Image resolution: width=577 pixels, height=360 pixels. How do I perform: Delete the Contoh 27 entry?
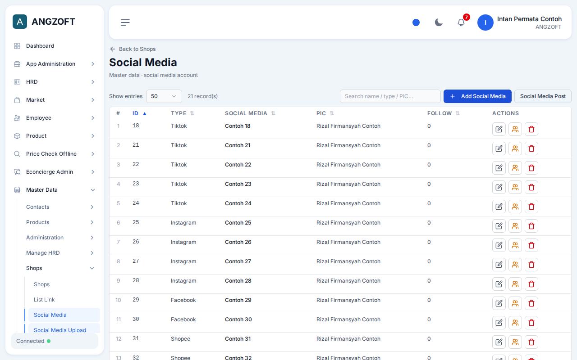(531, 265)
